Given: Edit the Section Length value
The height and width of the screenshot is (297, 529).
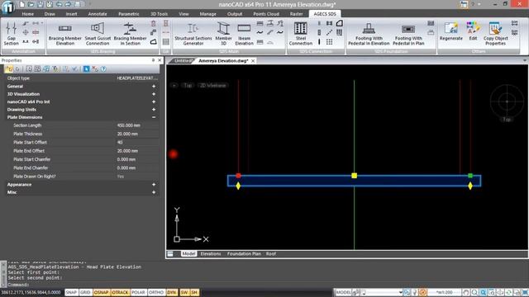Looking at the screenshot, I should (136, 125).
